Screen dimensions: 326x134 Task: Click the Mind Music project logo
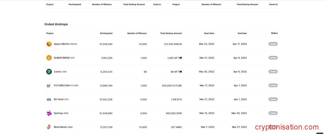coord(49,127)
